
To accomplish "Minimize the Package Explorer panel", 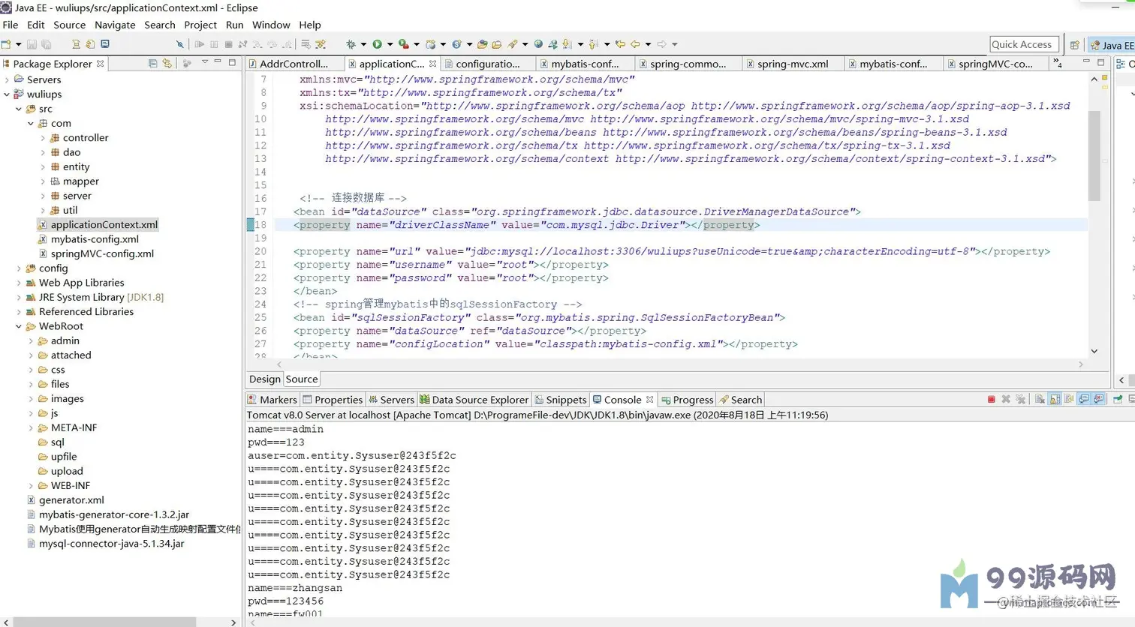I will click(218, 62).
